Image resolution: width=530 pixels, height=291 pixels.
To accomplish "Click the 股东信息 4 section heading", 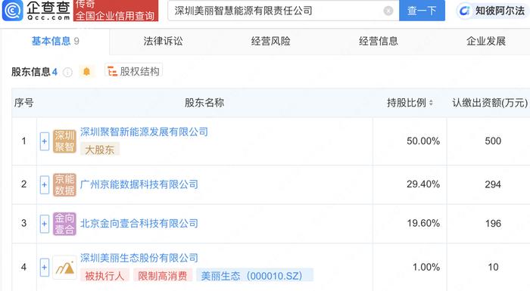I will click(x=34, y=72).
